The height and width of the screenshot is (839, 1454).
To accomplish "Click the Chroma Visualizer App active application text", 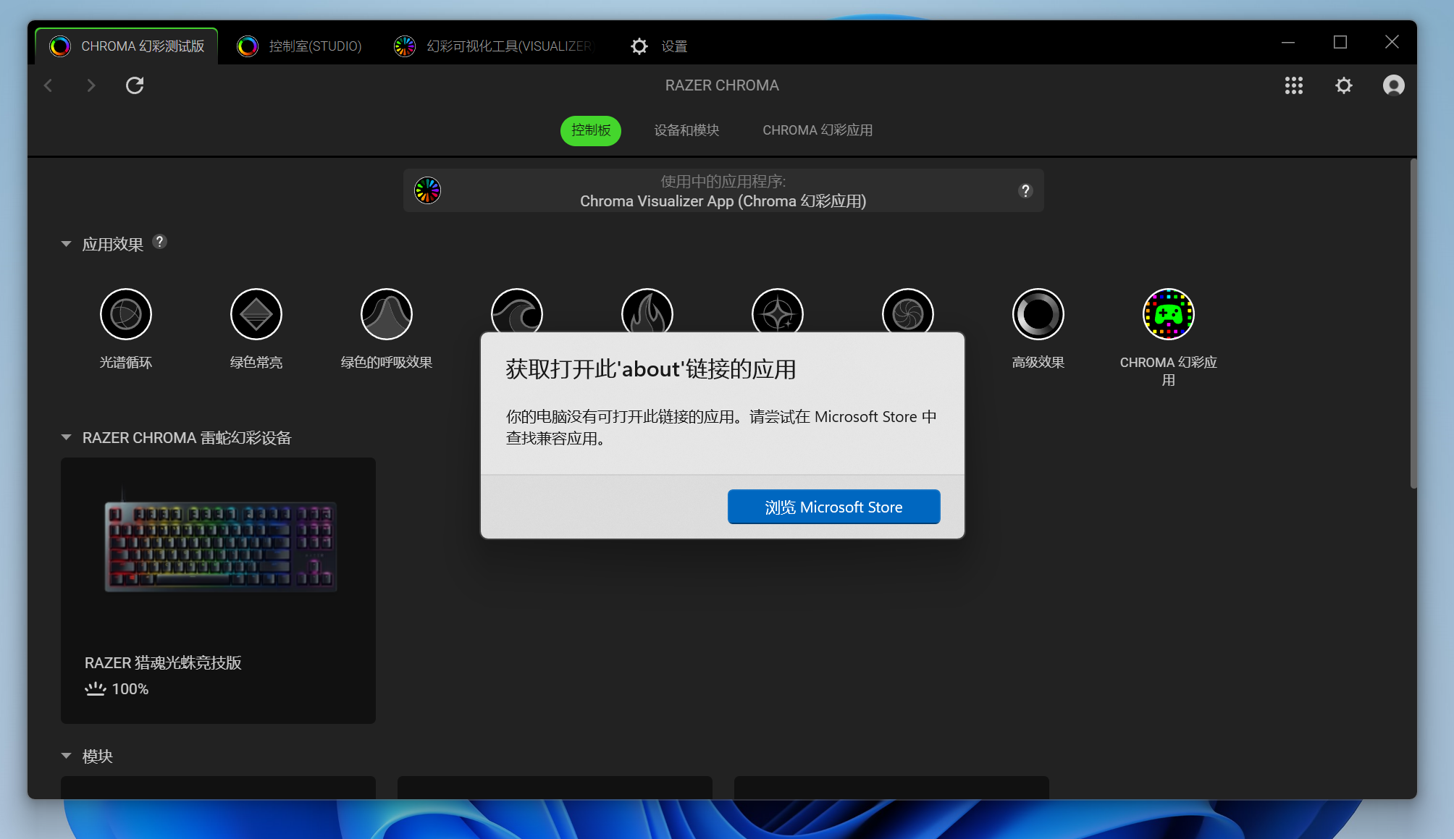I will (x=723, y=201).
